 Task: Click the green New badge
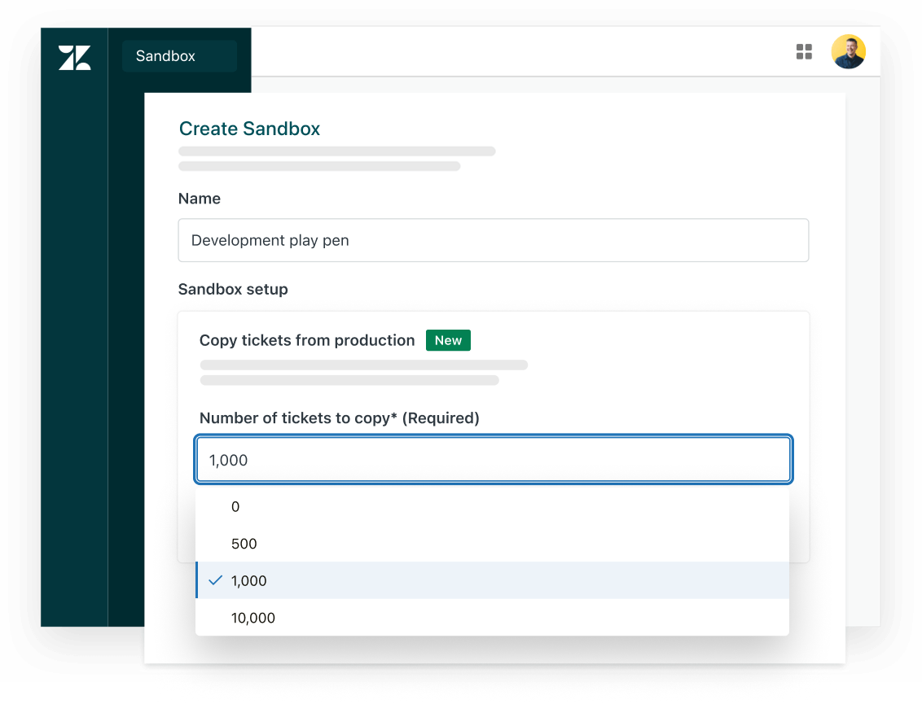click(x=448, y=340)
